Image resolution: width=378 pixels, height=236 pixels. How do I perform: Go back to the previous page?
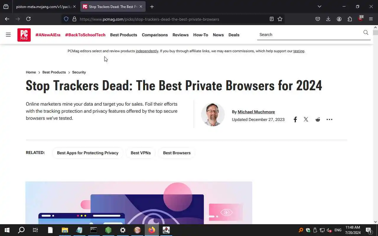coord(7,19)
